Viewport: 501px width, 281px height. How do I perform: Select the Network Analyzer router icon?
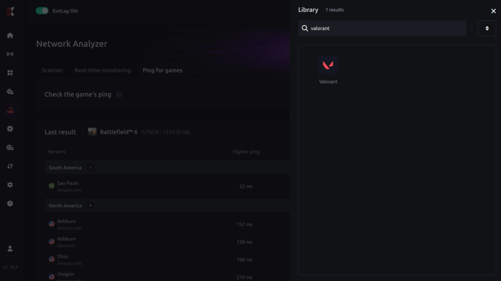pyautogui.click(x=10, y=110)
